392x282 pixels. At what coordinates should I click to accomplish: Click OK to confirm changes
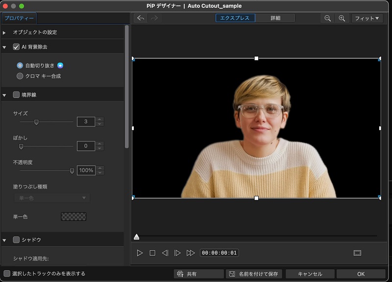tap(361, 274)
